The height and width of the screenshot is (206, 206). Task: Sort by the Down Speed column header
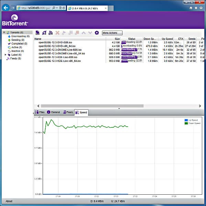pyautogui.click(x=151, y=39)
